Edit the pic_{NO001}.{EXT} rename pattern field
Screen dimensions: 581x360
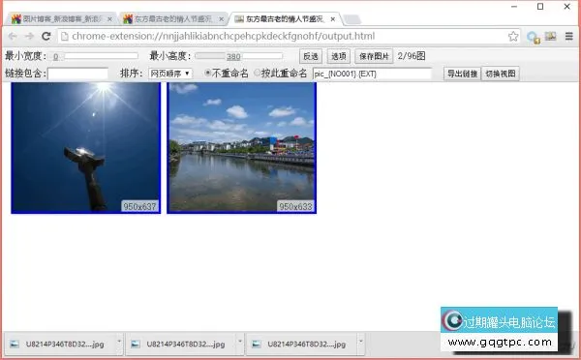click(373, 74)
